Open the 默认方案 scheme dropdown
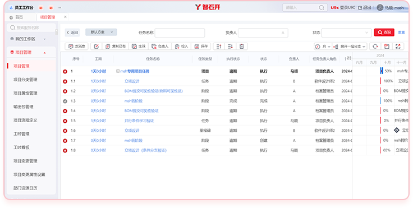Screen dimensions: 413x208 pos(101,32)
